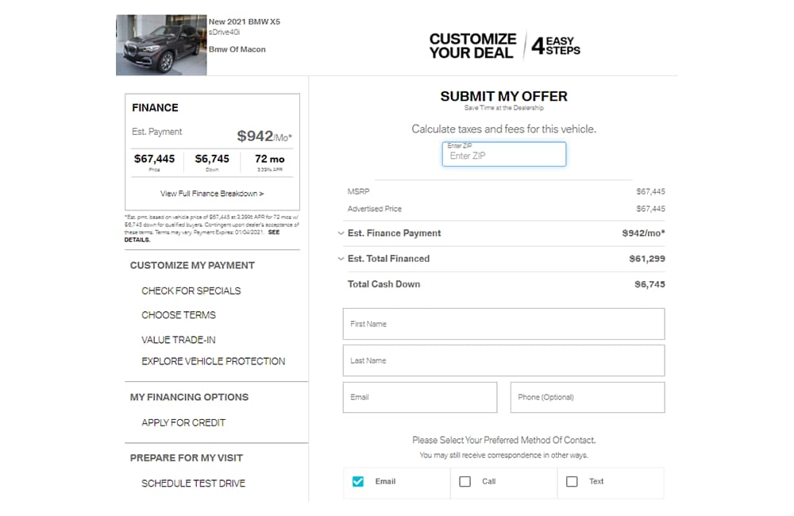Click the Advertised Price row label
This screenshot has width=794, height=516.
pos(374,209)
